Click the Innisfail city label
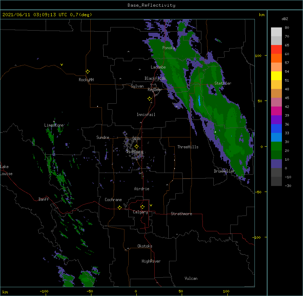 coord(146,115)
